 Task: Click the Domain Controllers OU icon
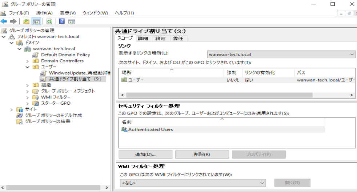(36, 61)
